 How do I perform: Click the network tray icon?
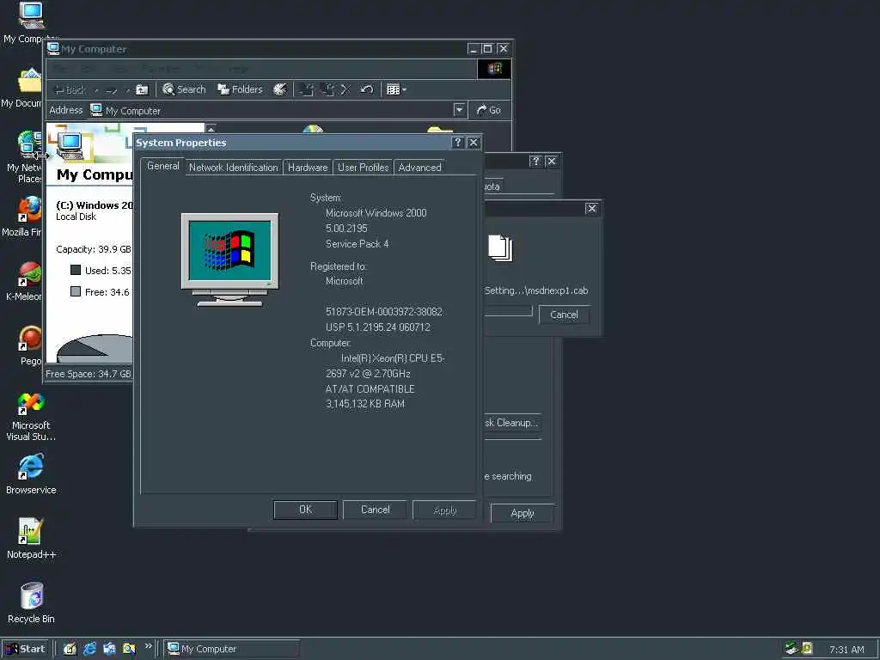click(x=791, y=648)
